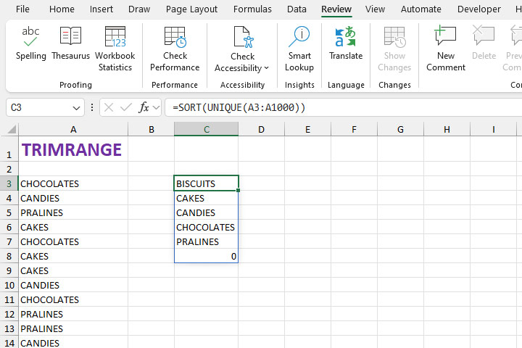Click Insert Function fx icon
This screenshot has height=348, width=522.
[x=144, y=107]
